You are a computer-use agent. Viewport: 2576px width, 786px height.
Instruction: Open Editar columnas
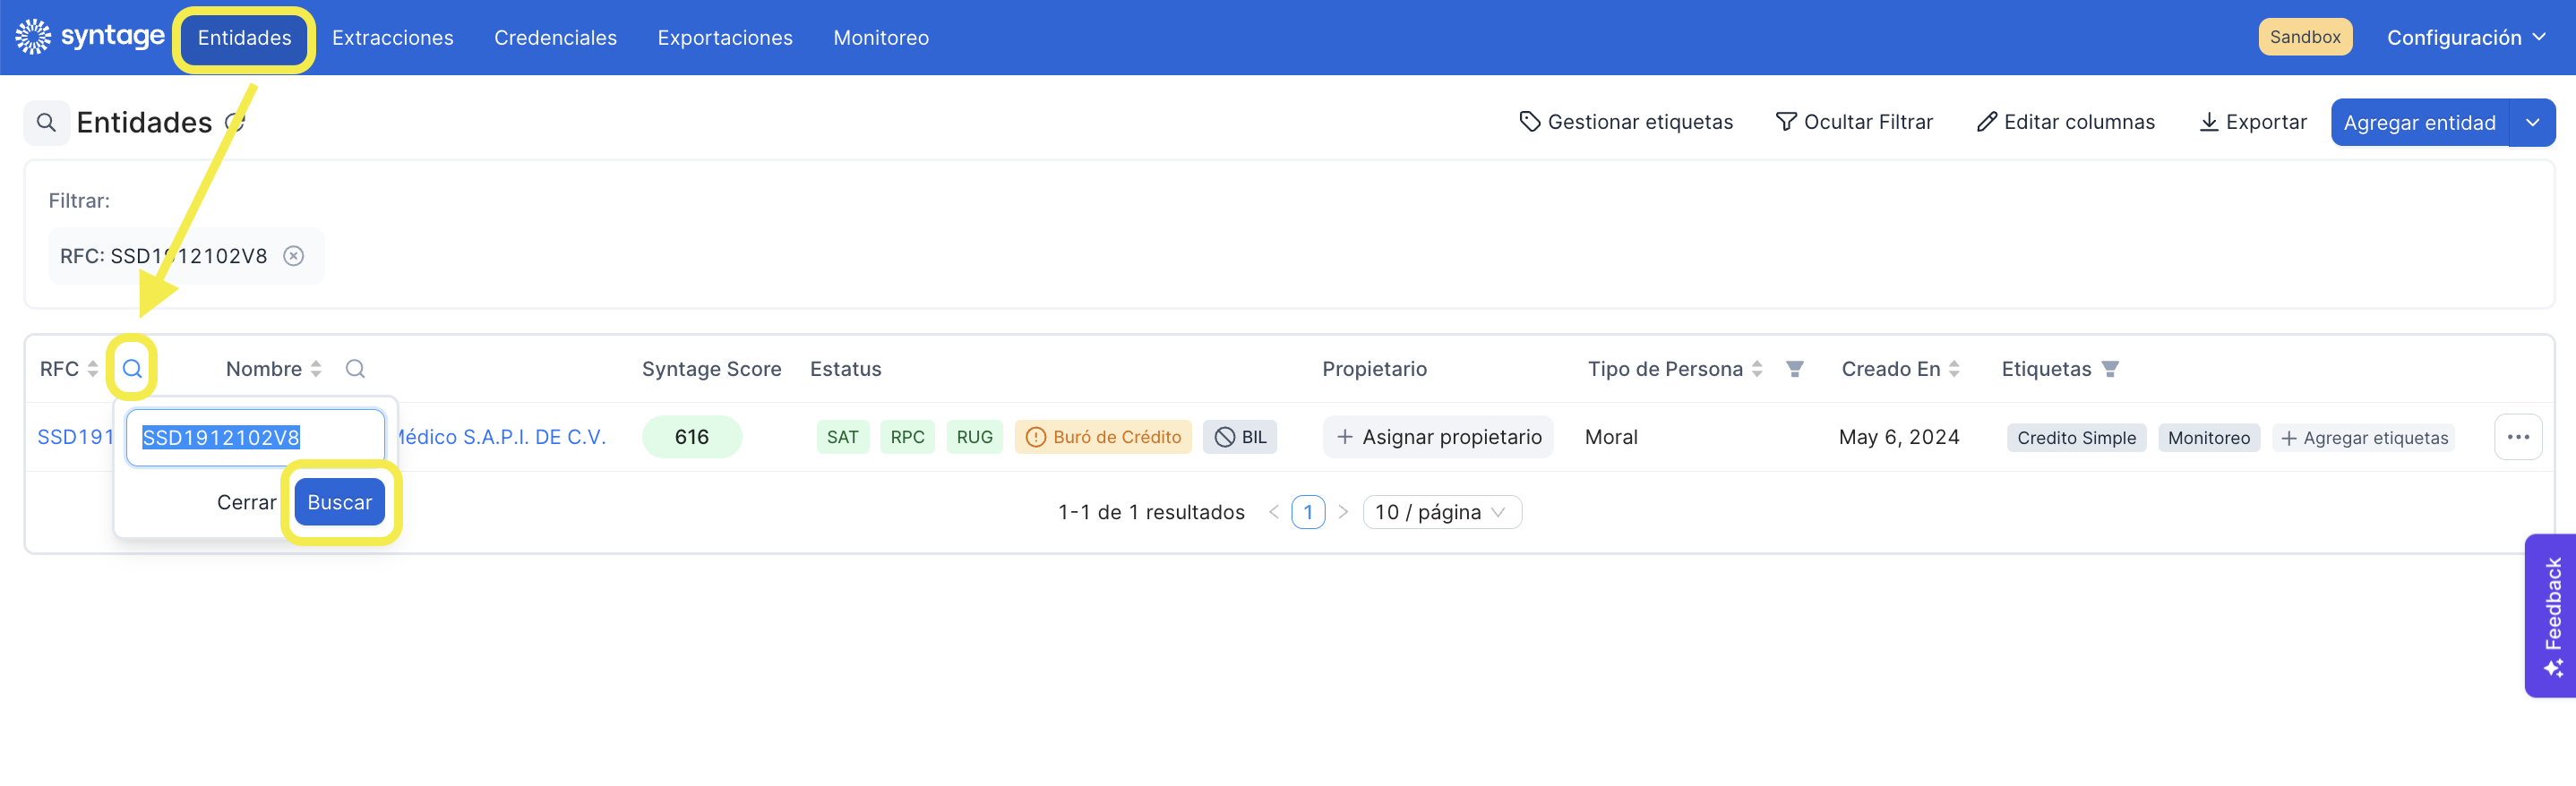pos(2066,122)
